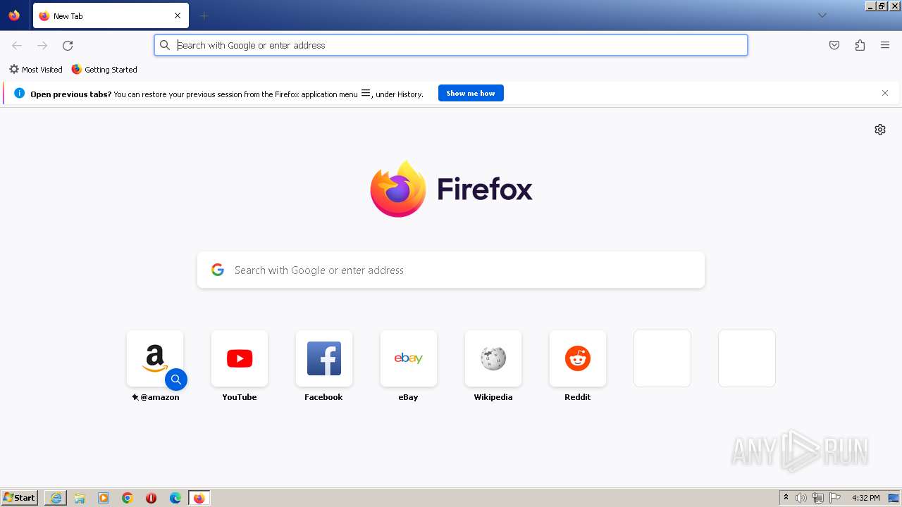The width and height of the screenshot is (902, 507).
Task: Dismiss the Open previous tabs notification
Action: coord(885,93)
